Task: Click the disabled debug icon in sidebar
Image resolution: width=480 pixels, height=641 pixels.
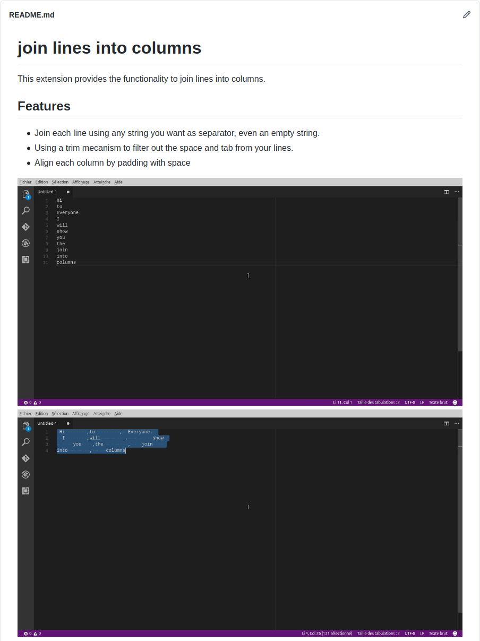Action: [25, 243]
